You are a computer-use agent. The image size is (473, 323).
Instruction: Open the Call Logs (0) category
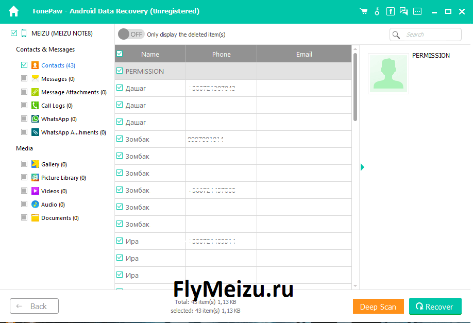click(x=57, y=106)
